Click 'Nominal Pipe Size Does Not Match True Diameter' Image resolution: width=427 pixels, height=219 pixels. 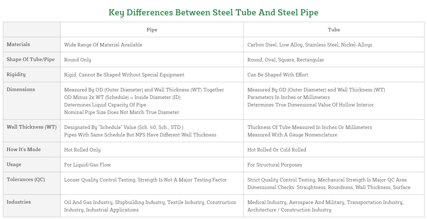(x=121, y=112)
